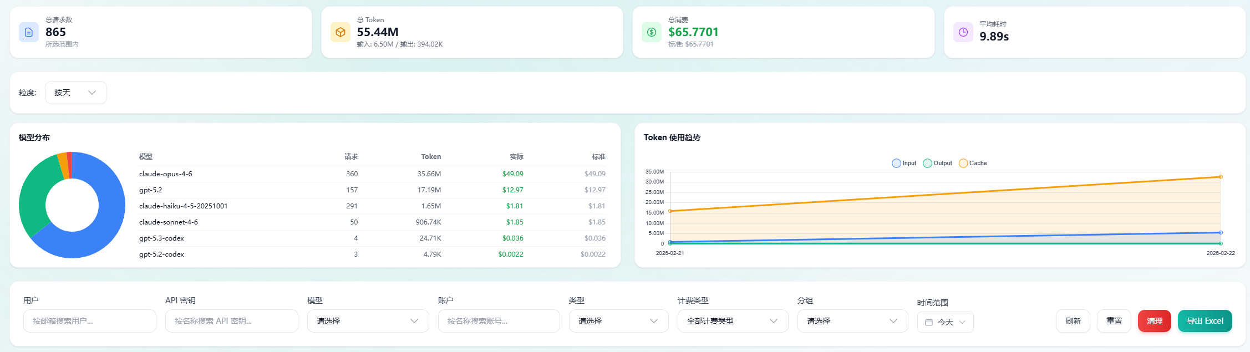This screenshot has height=352, width=1250.
Task: Open the 分组 filter dropdown
Action: tap(853, 321)
